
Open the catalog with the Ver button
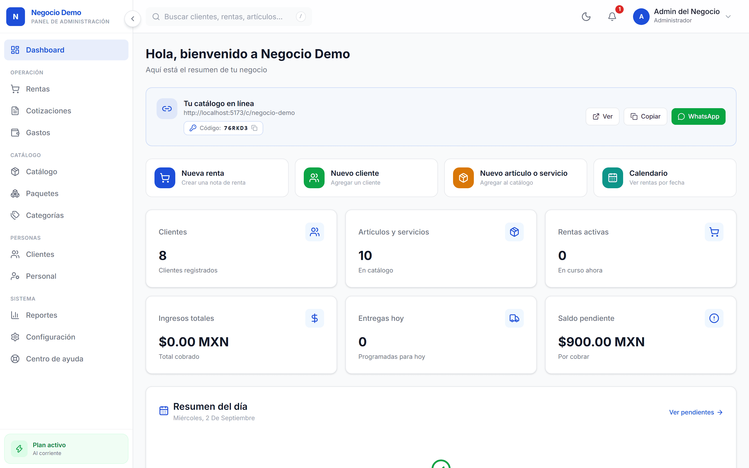[602, 116]
